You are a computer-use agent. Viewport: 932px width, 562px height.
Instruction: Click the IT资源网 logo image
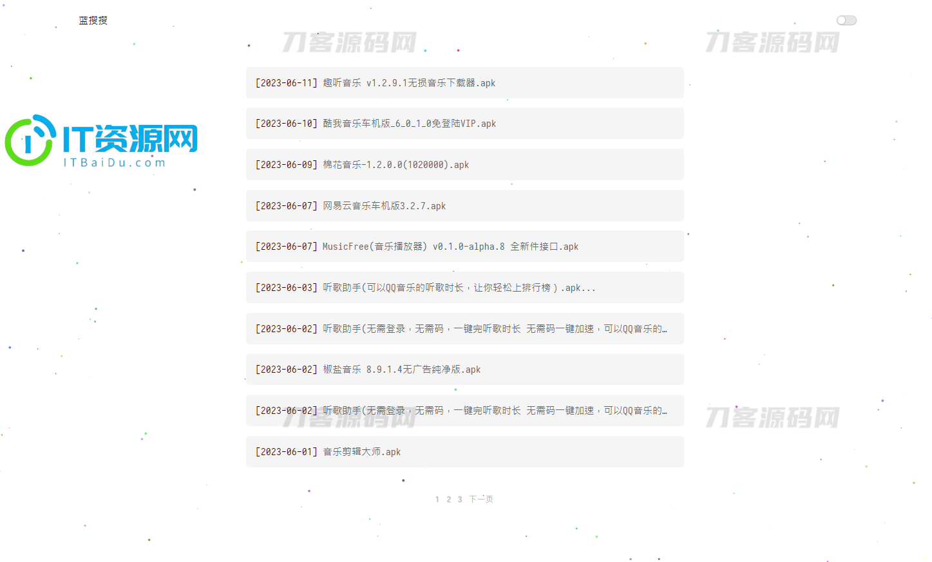click(101, 141)
